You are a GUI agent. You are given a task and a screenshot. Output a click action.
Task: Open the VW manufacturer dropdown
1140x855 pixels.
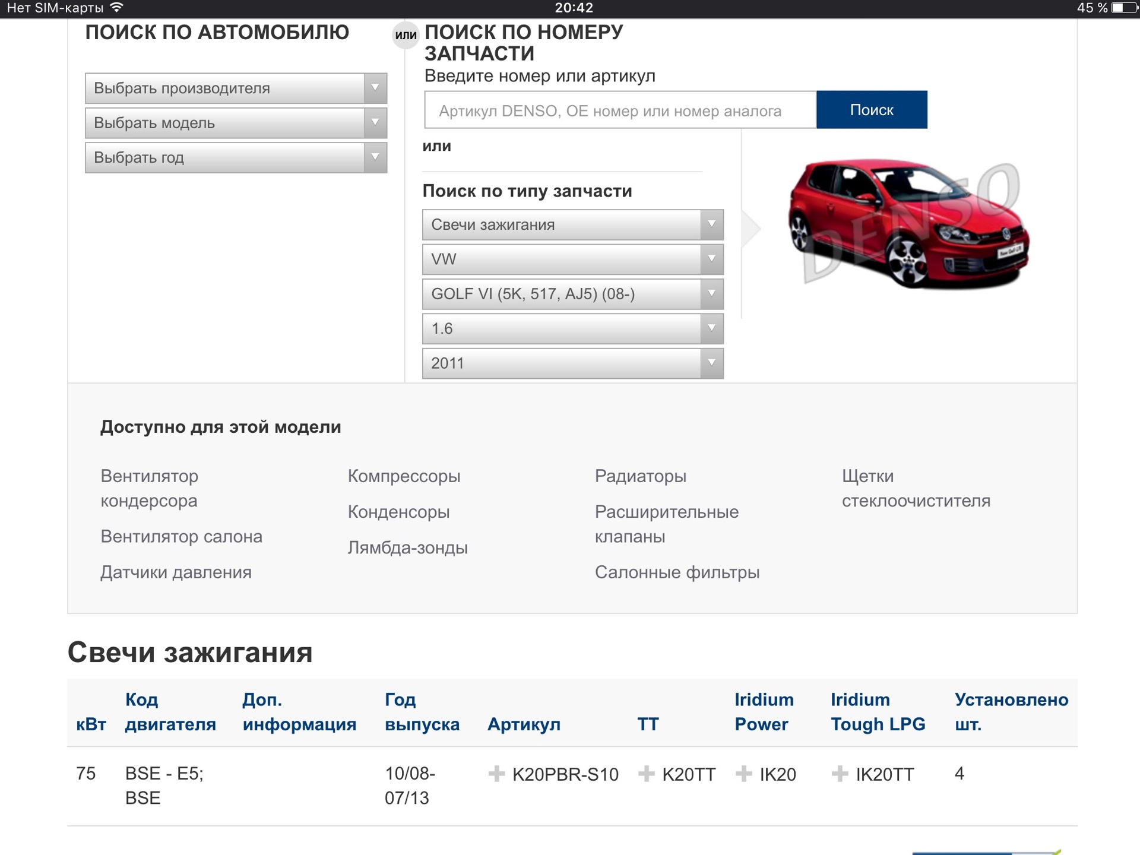click(x=572, y=259)
